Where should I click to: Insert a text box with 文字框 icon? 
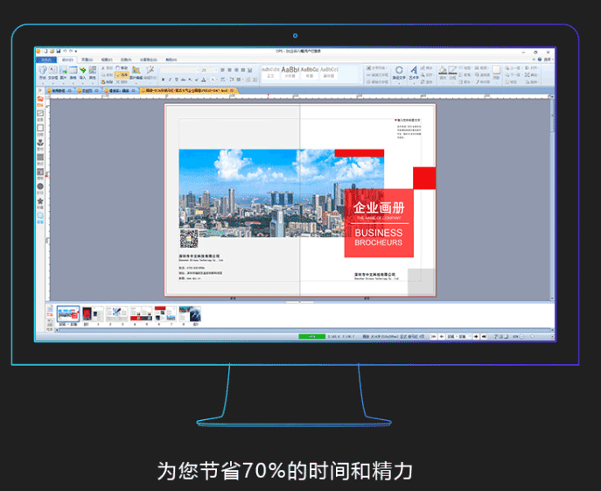52,73
